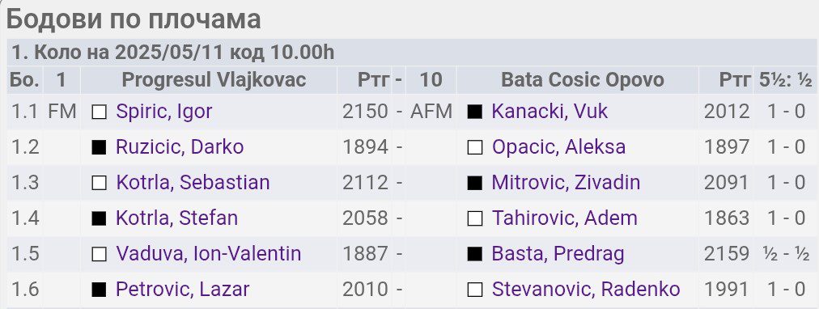Click Bata Cosic Opovo team header
Image resolution: width=819 pixels, height=309 pixels.
click(x=583, y=80)
